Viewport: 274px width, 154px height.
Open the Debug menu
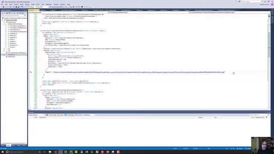pos(27,4)
